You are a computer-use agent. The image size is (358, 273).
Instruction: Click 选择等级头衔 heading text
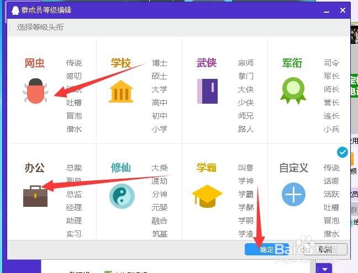[x=40, y=27]
